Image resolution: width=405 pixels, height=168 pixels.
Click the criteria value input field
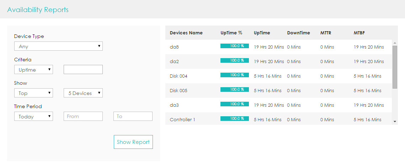(x=83, y=70)
